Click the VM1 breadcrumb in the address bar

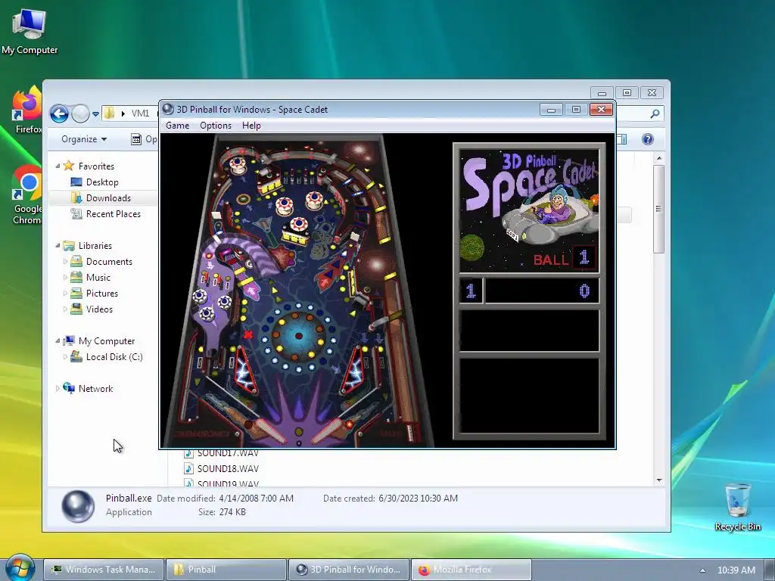[140, 113]
